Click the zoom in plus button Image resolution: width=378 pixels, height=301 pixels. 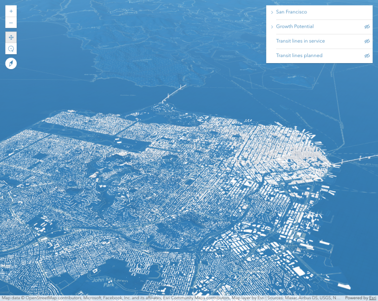11,11
